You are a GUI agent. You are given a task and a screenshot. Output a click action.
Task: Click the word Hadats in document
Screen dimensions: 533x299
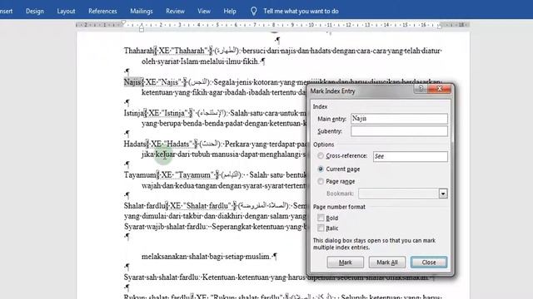[135, 144]
